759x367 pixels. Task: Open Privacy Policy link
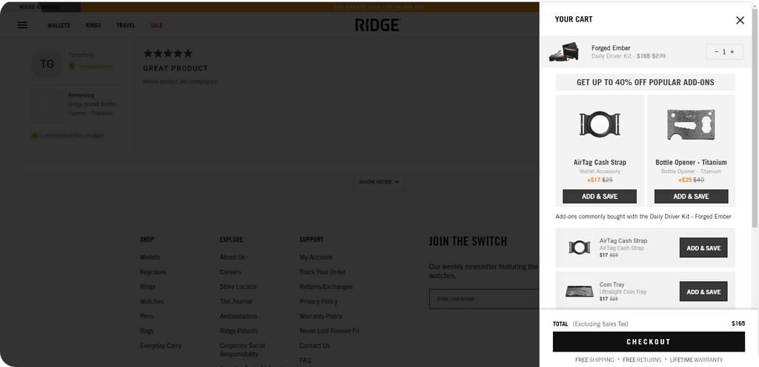(319, 301)
